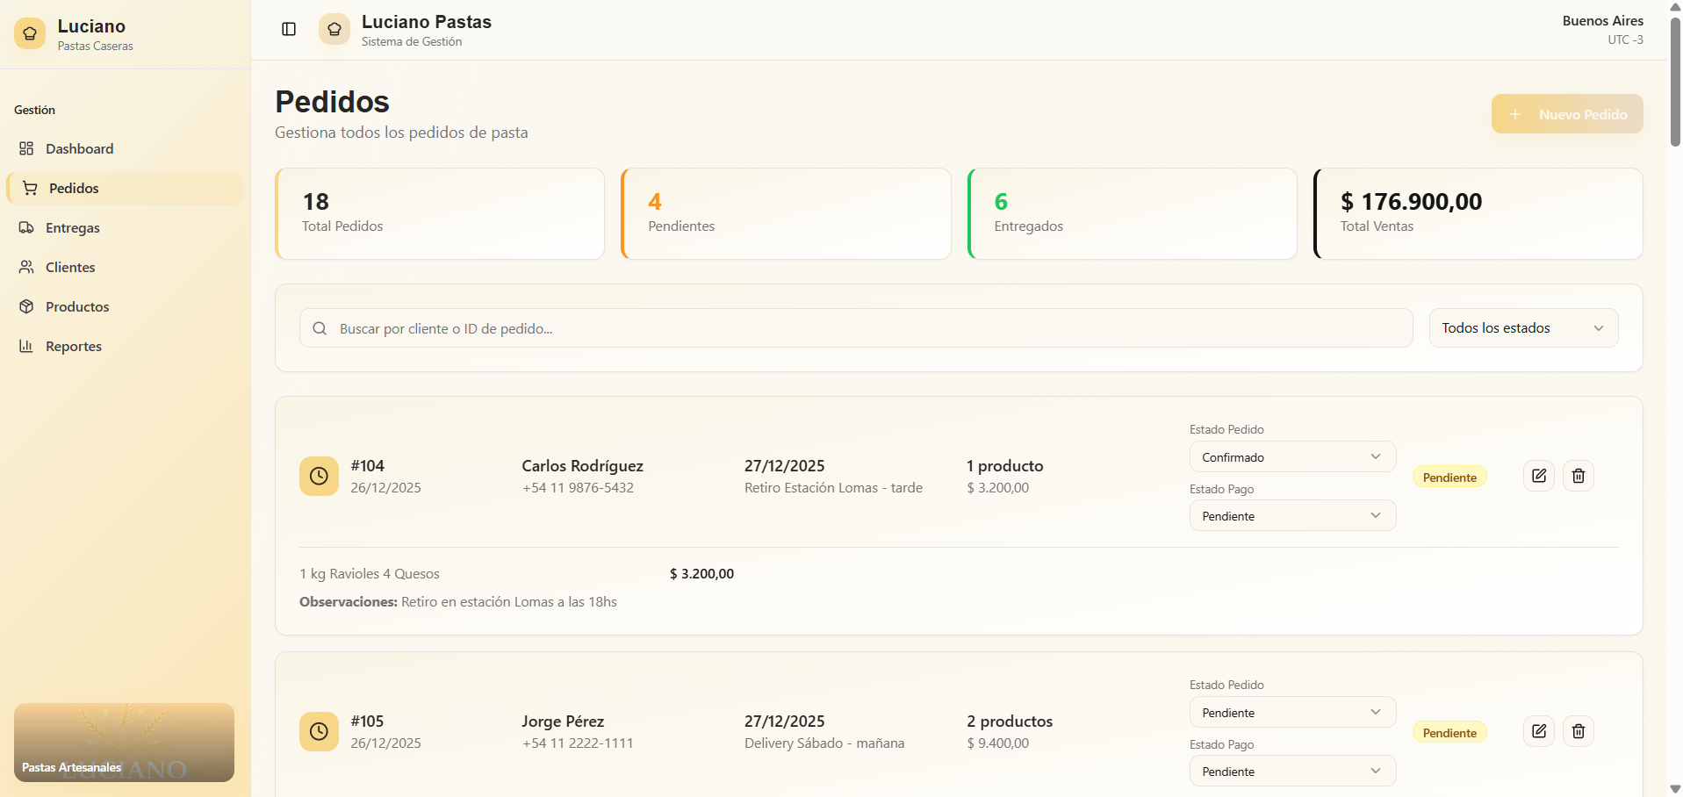Click the Productos box icon
Screen dimensions: 1683x797
pos(26,306)
